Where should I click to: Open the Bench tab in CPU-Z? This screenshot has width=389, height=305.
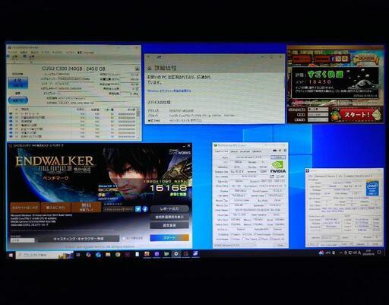click(359, 176)
